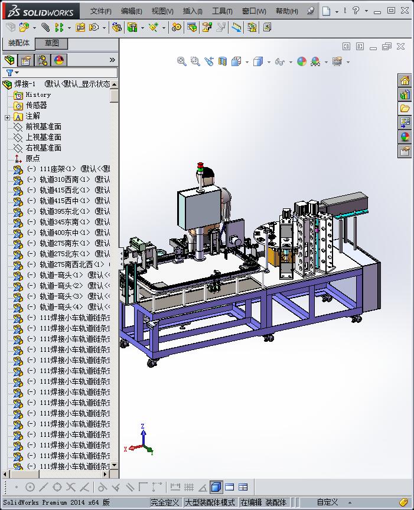This screenshot has width=414, height=510.
Task: Expand the 注解 tree node
Action: 8,117
